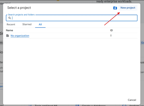Viewport: 144px width, 106px height.
Task: Click the ready enterprise workloads text
Action: point(114,1)
